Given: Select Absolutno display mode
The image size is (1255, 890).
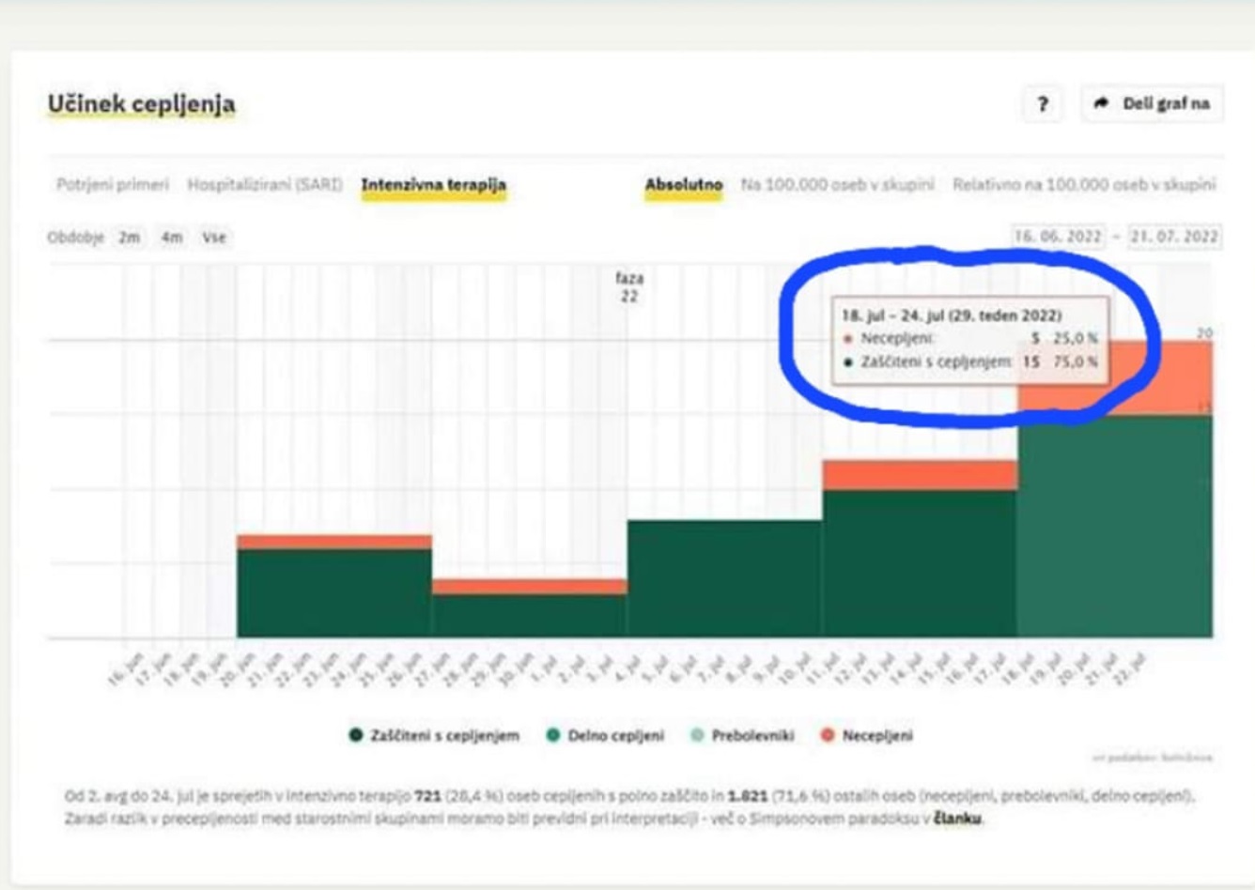Looking at the screenshot, I should 684,185.
